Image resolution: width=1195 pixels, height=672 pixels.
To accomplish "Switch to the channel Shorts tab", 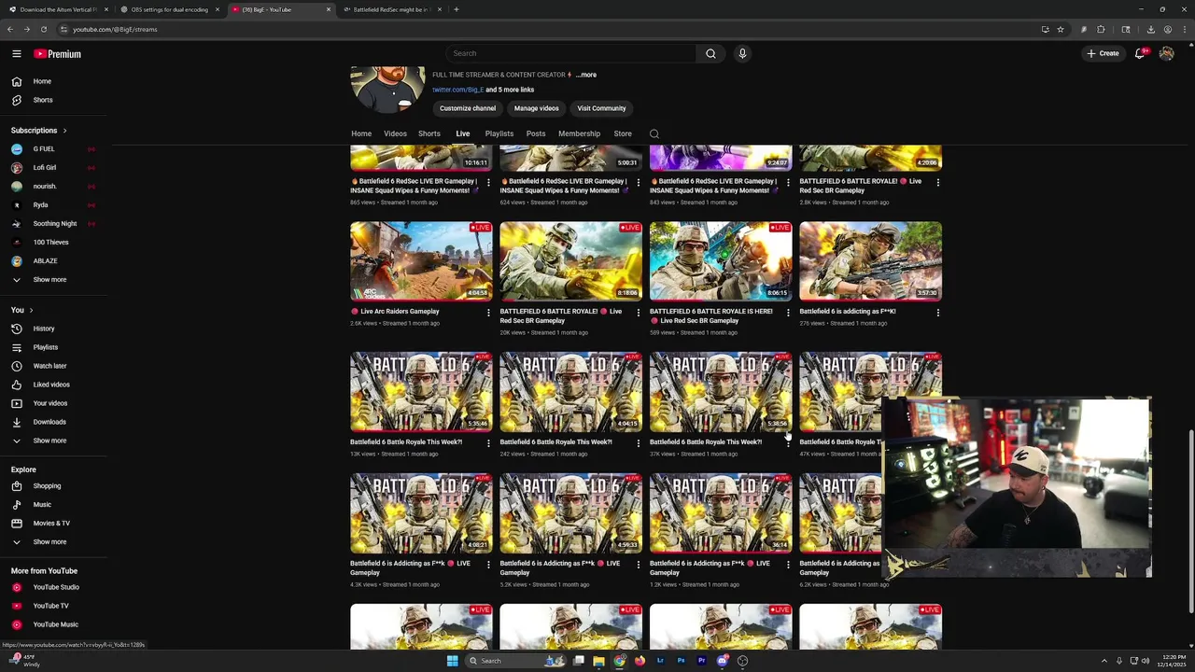I will tap(429, 133).
